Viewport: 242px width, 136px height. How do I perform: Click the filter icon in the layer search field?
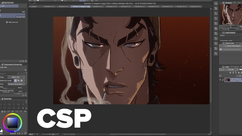(221, 49)
